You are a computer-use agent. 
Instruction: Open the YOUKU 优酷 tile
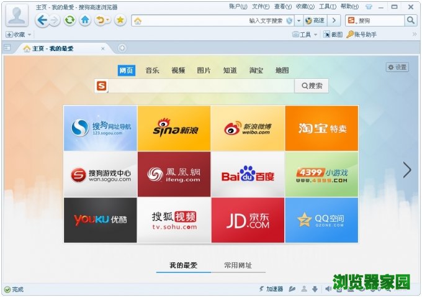[101, 220]
